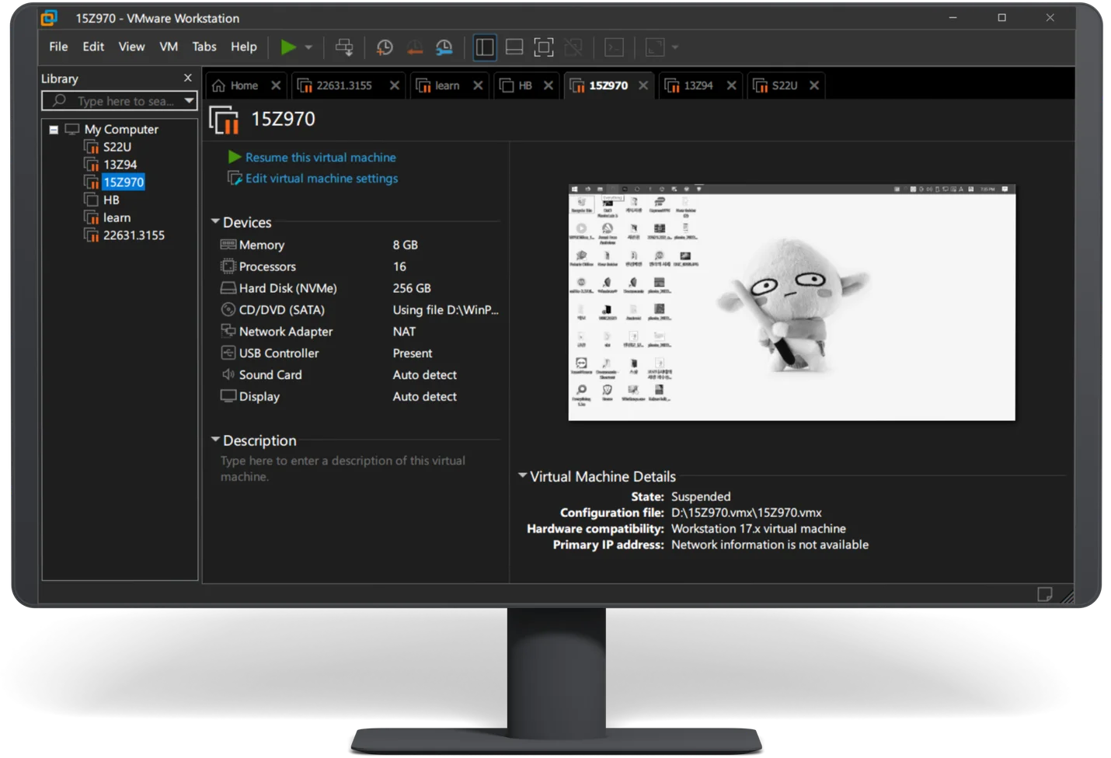Click the Hard Disk (NVMe) device row
The width and height of the screenshot is (1111, 758).
(360, 288)
